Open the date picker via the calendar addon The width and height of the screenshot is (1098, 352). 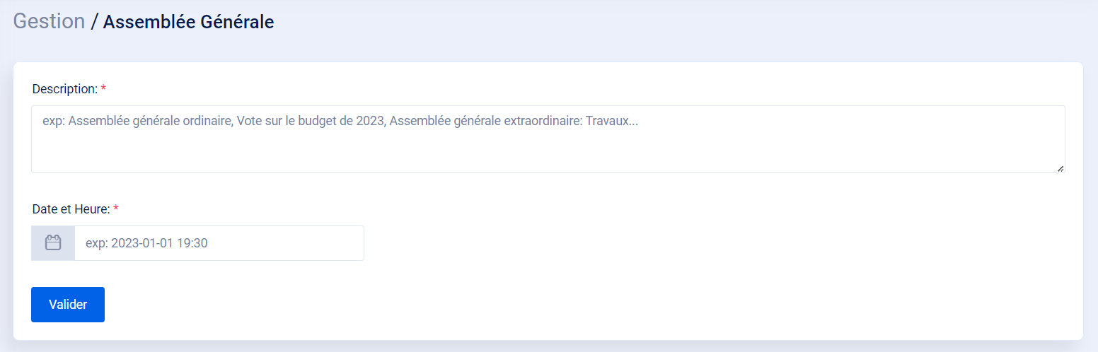pos(53,243)
